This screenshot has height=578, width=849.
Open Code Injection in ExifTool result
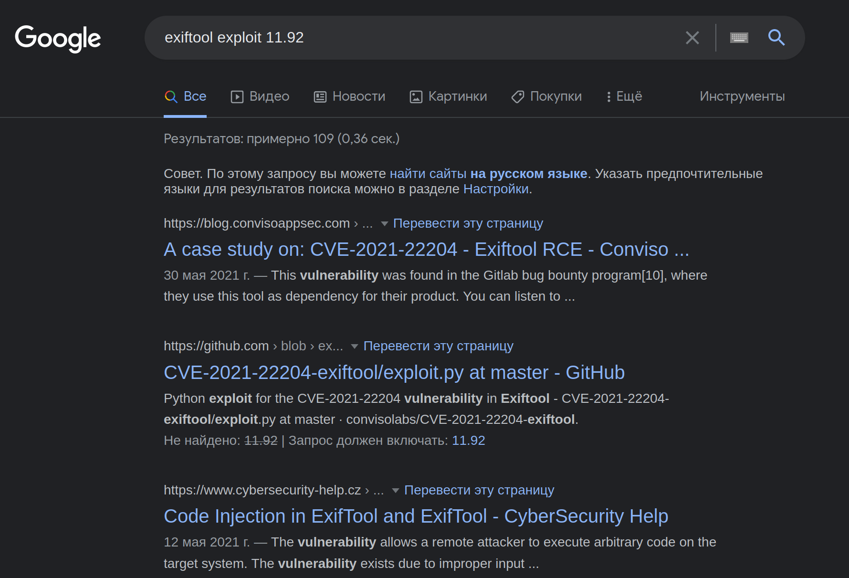tap(415, 516)
